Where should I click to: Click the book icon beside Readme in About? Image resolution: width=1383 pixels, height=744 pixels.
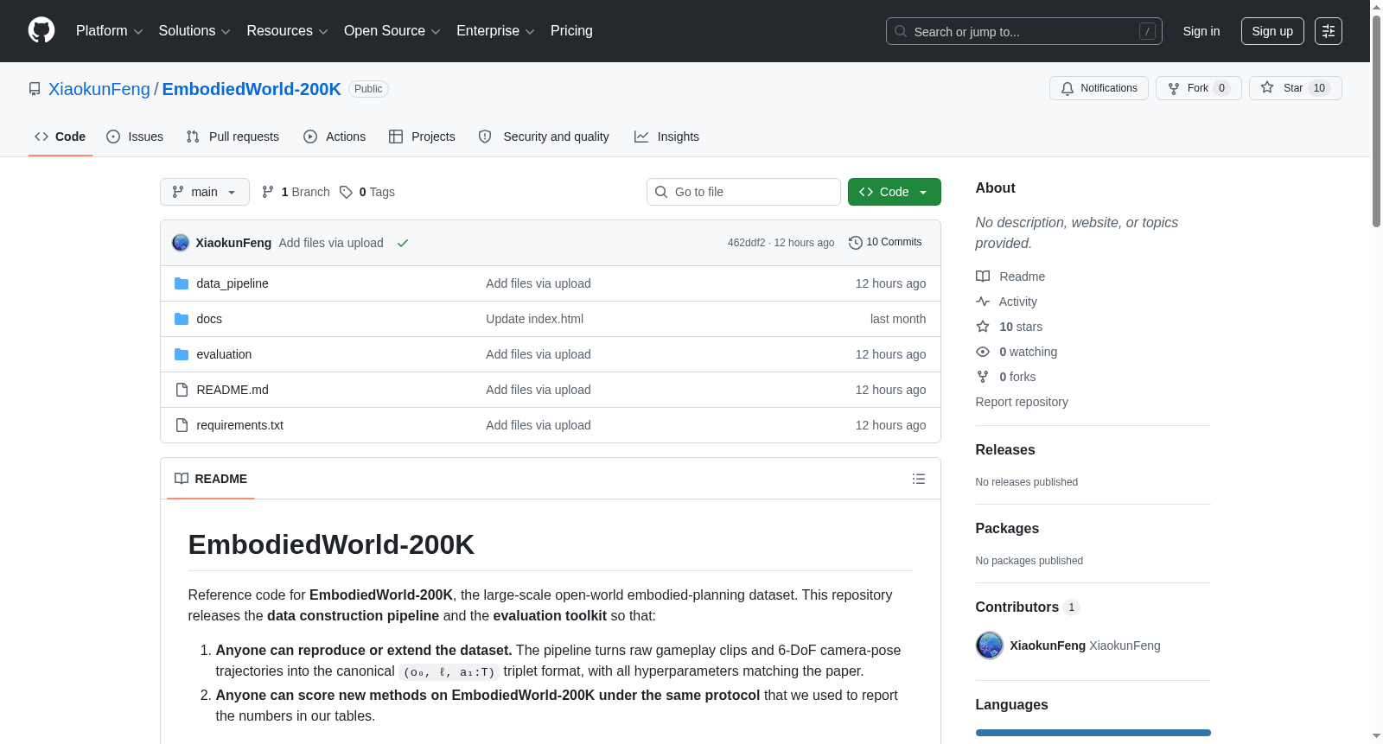click(x=983, y=277)
